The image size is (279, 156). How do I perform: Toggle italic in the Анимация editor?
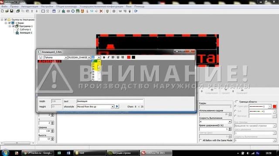109,57
